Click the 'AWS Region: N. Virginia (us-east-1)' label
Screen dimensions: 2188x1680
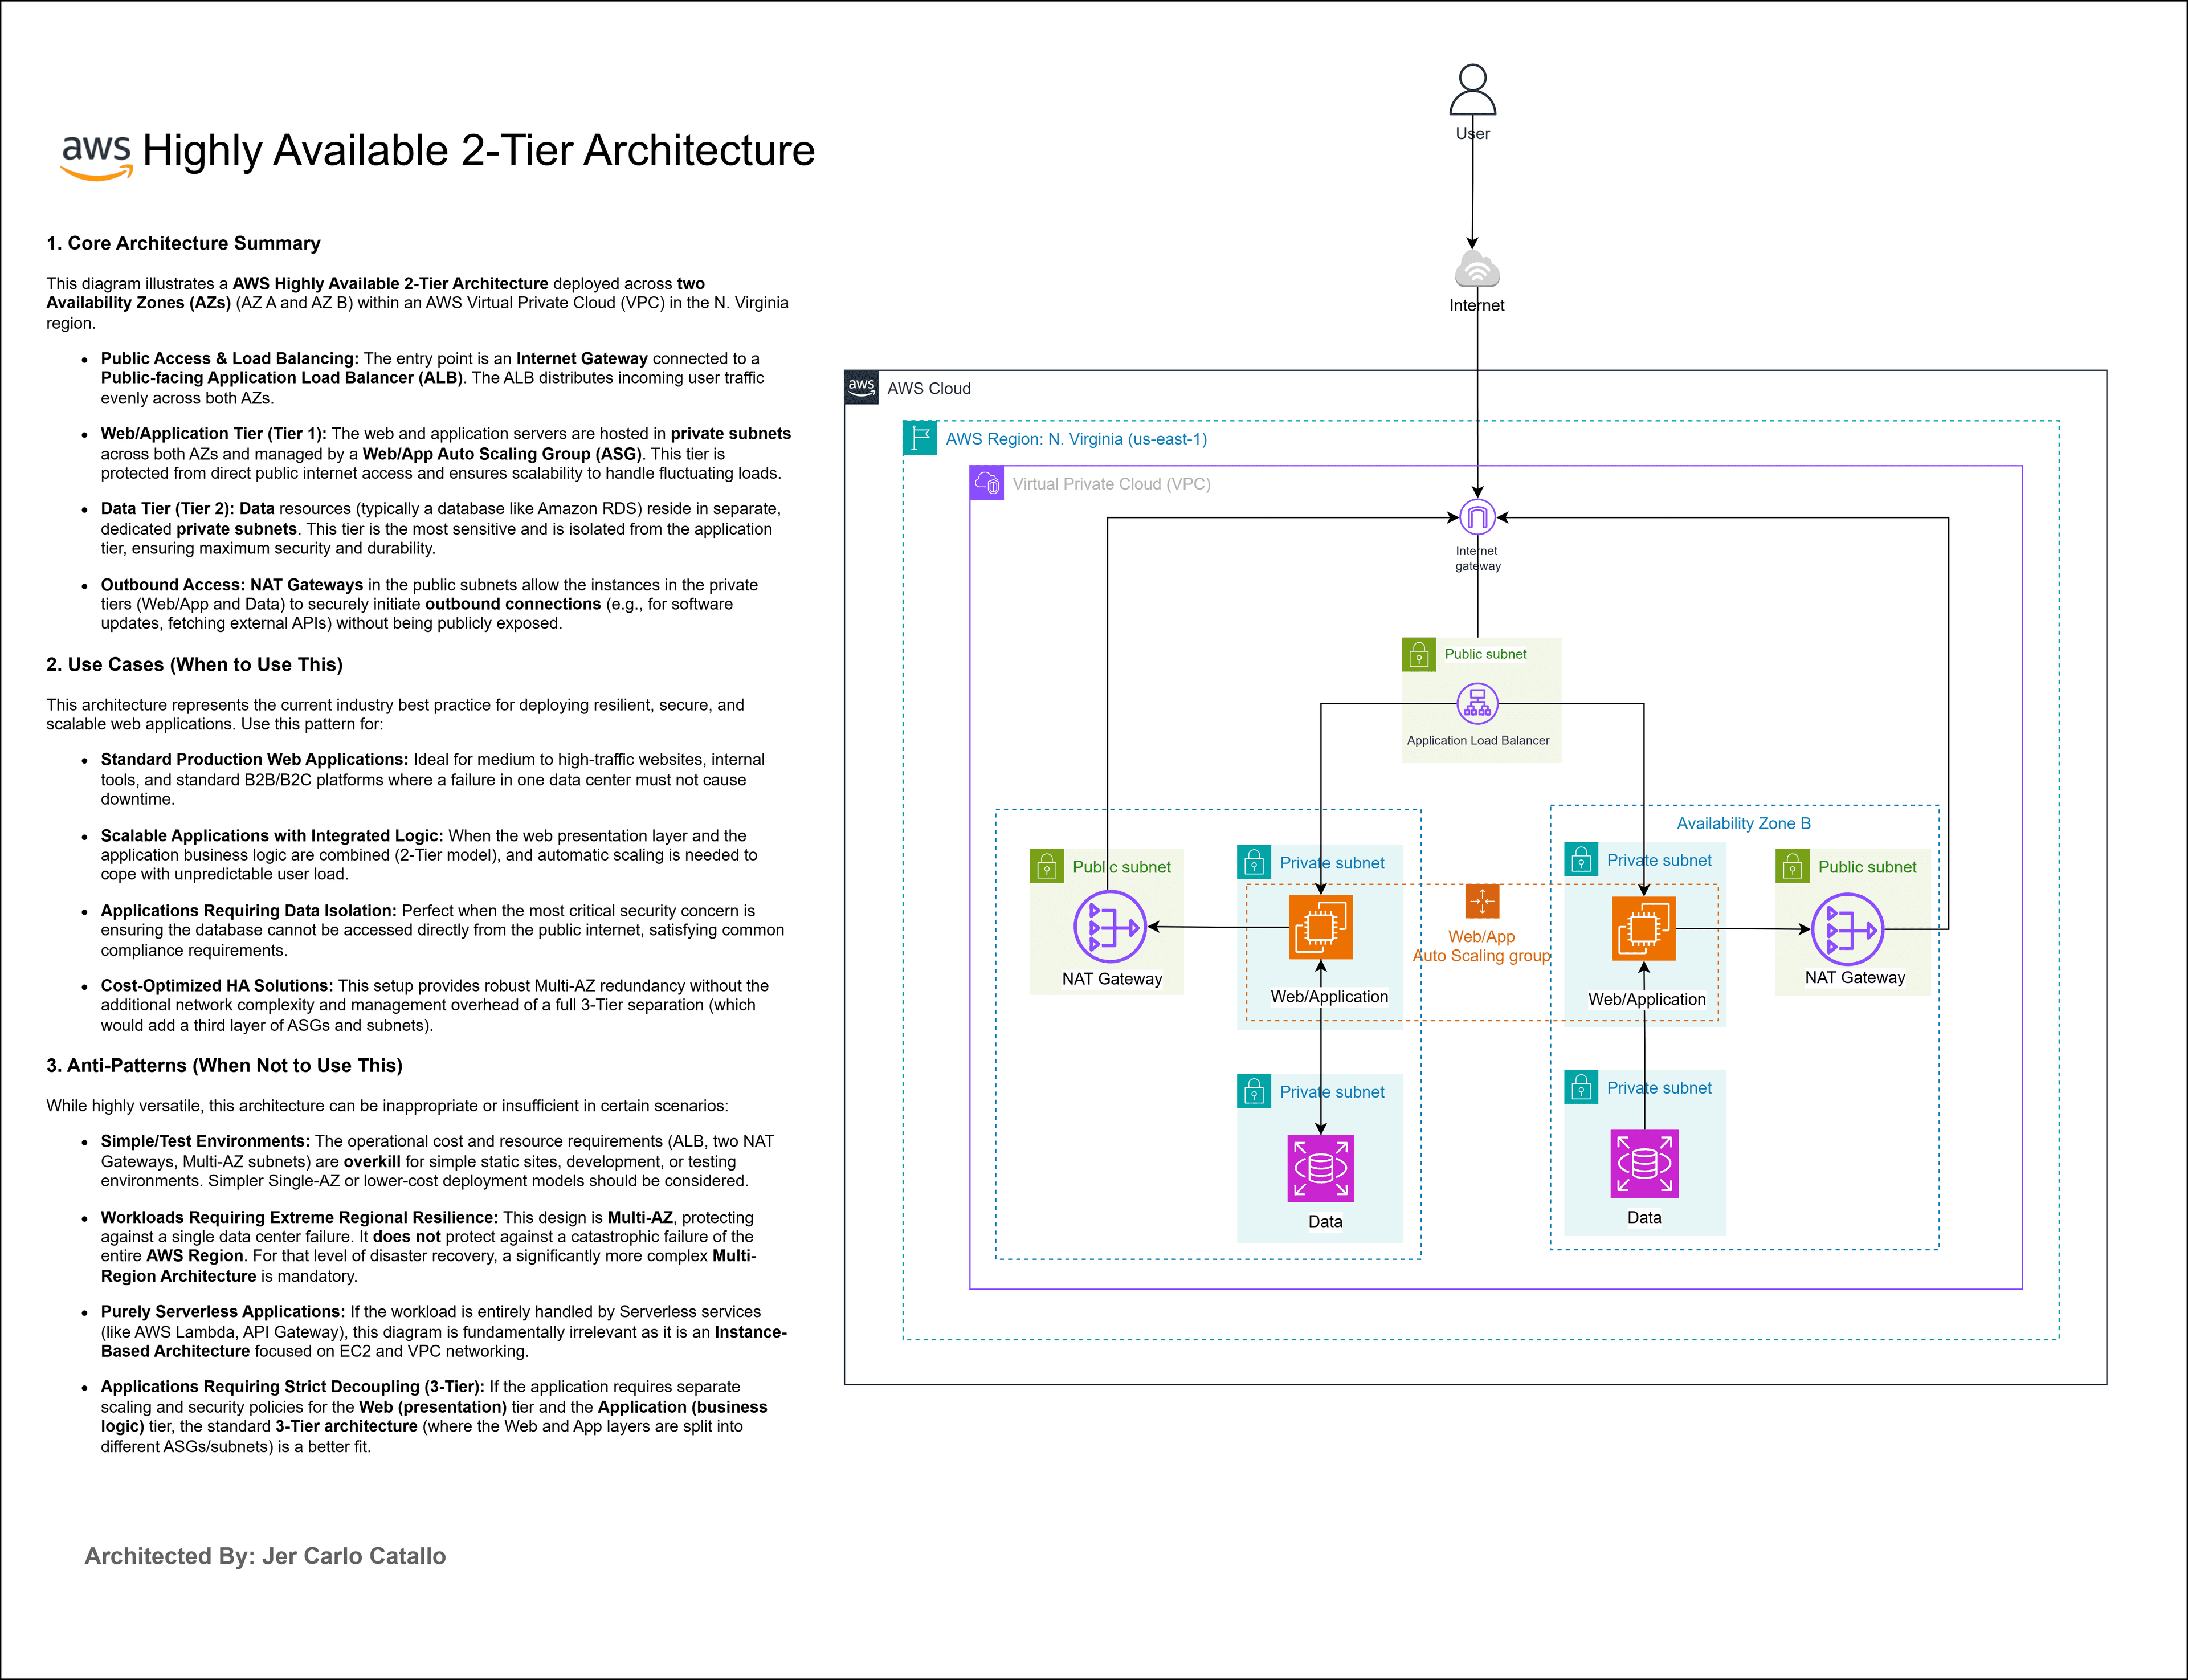1076,438
